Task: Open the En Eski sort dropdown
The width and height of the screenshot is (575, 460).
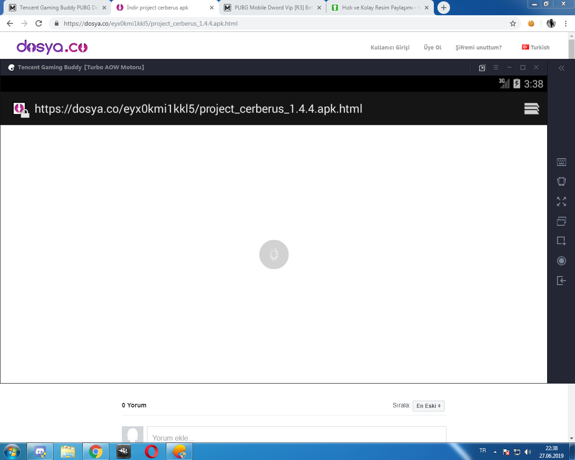Action: point(428,406)
